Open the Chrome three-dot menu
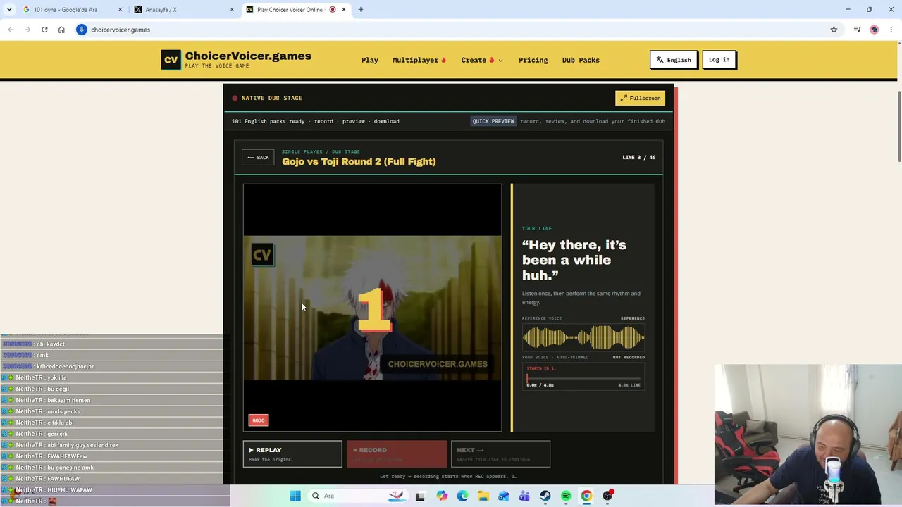 (x=891, y=30)
